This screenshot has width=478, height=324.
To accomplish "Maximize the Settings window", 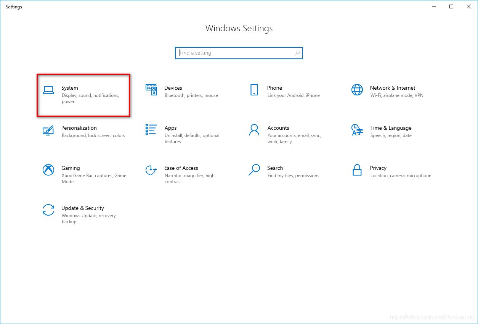I will click(451, 6).
